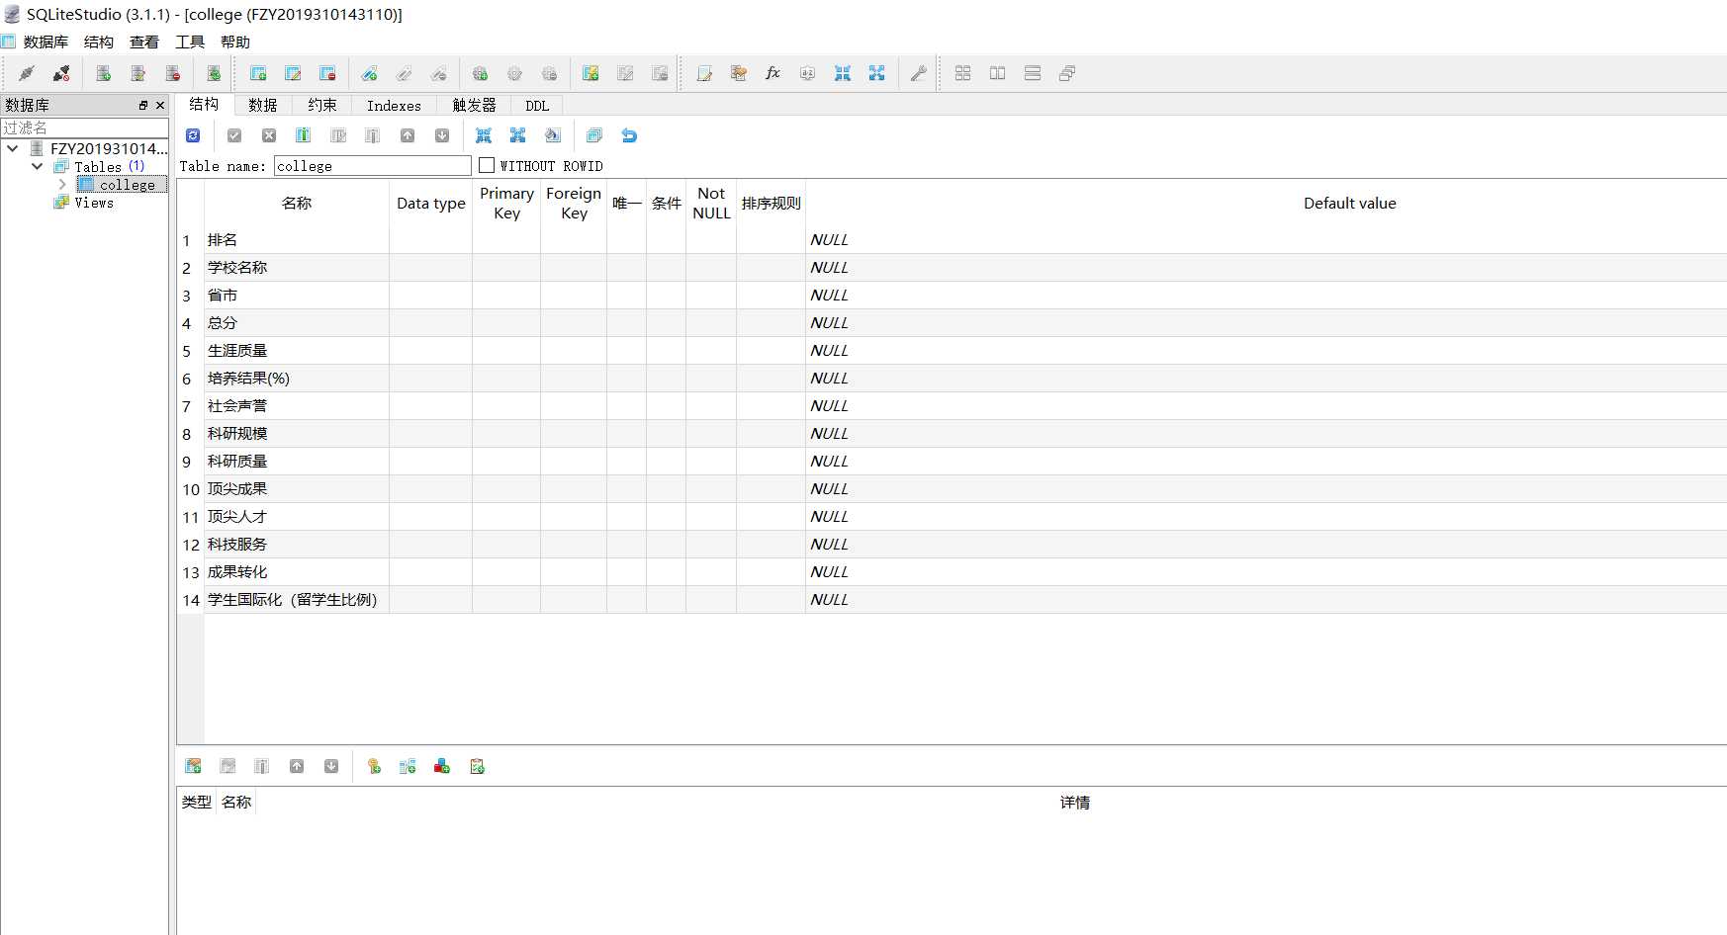Open the 结构 menu in menu bar
Image resolution: width=1727 pixels, height=935 pixels.
point(99,42)
